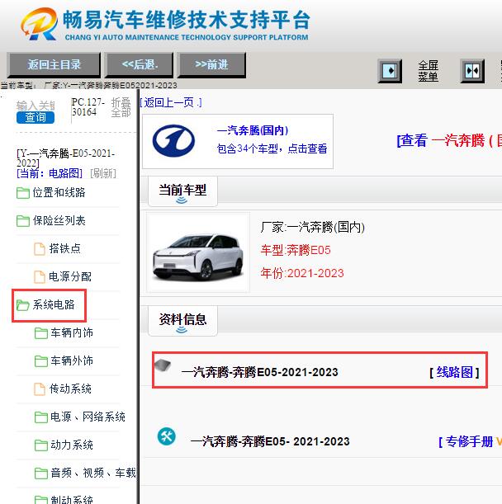Collapse all via 折叠全部
Viewport: 502px width, 504px height.
pyautogui.click(x=121, y=108)
